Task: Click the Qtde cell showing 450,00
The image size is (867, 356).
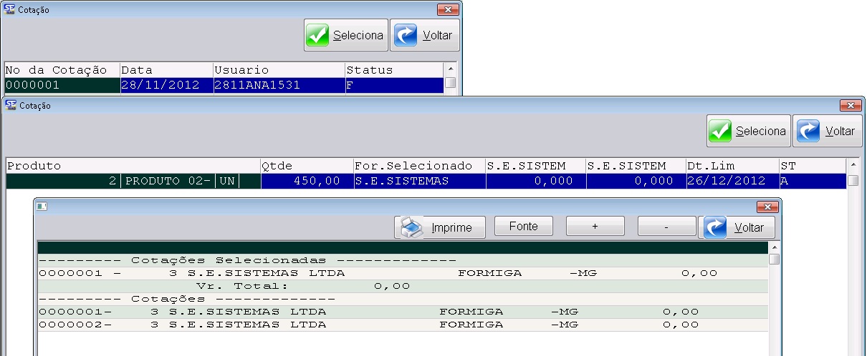Action: [x=307, y=182]
